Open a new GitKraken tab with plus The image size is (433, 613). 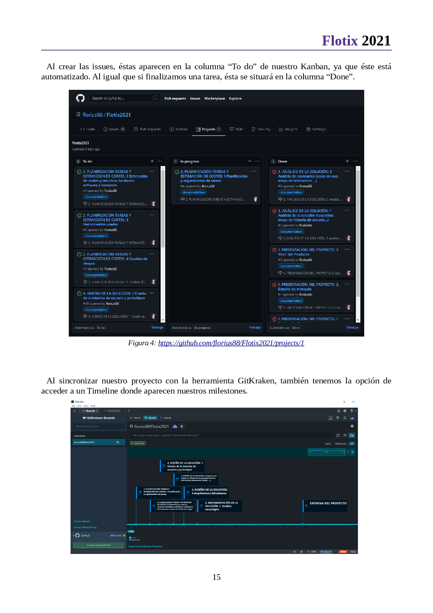pos(129,411)
